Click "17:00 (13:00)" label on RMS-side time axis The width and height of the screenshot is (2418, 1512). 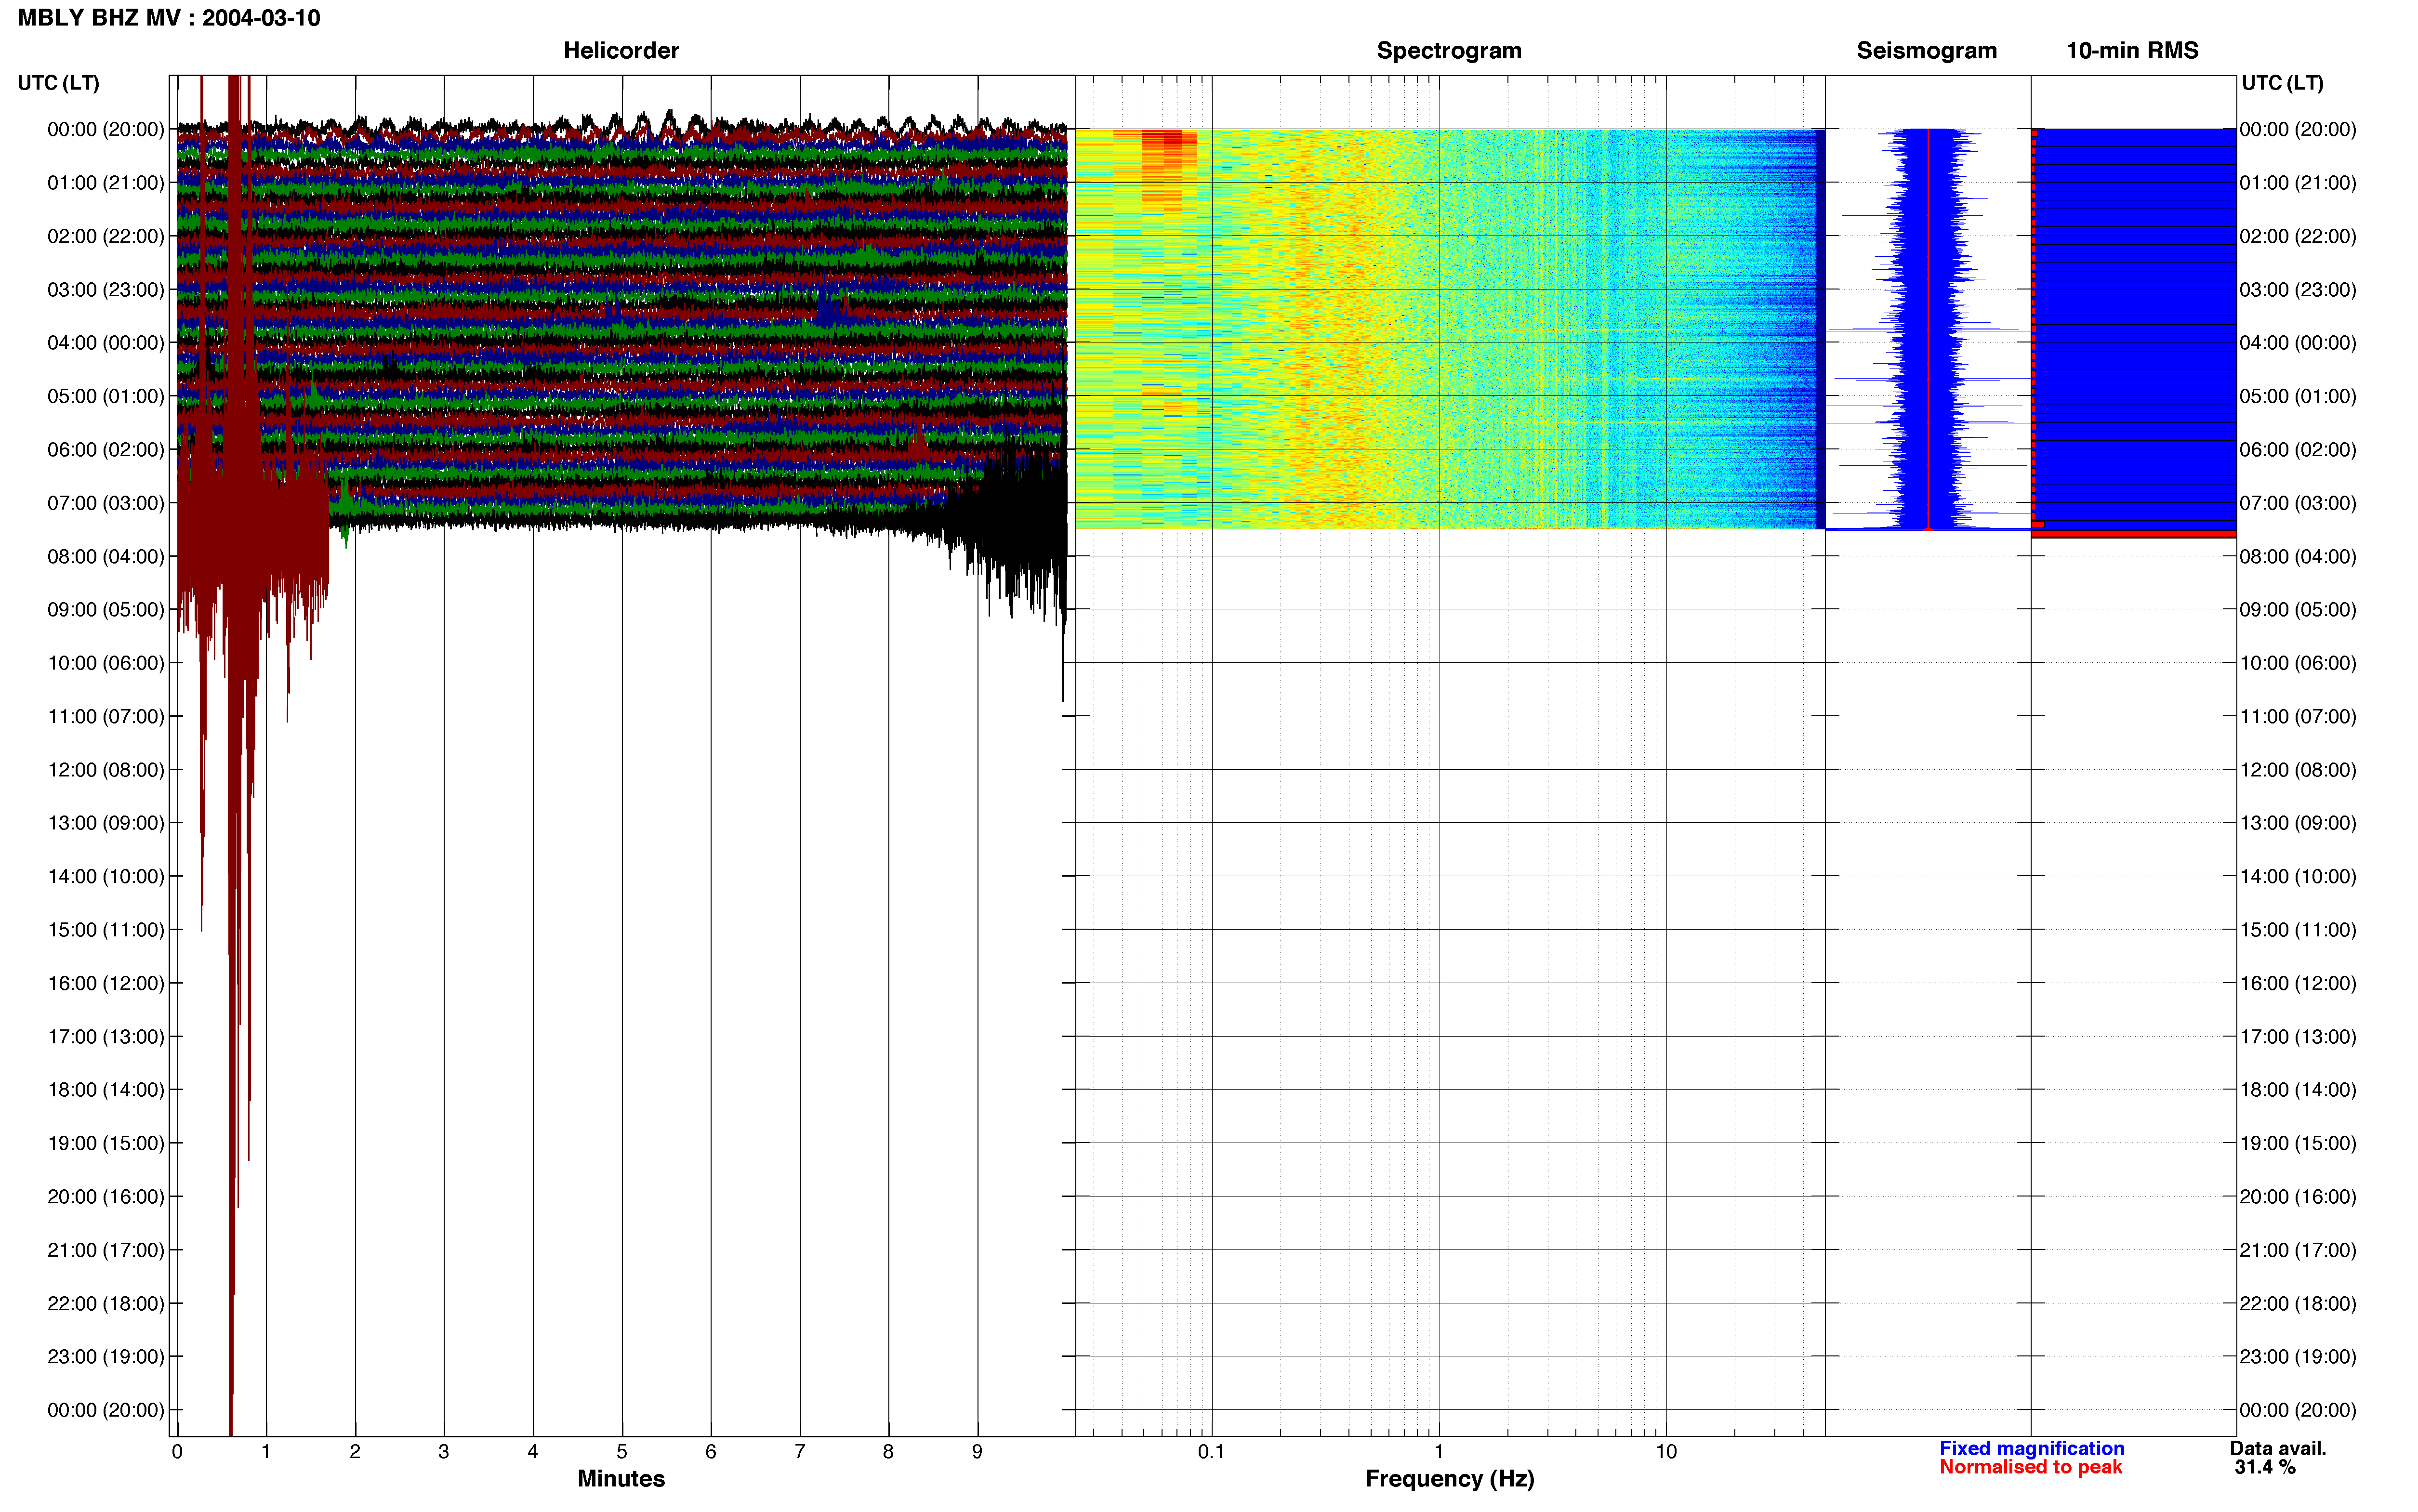2297,1036
